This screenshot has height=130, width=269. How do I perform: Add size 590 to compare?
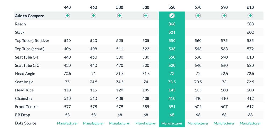tap(224, 16)
